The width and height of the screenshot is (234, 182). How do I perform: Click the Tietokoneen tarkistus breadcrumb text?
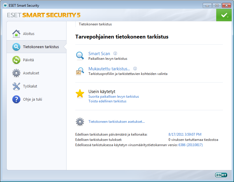click(x=95, y=24)
